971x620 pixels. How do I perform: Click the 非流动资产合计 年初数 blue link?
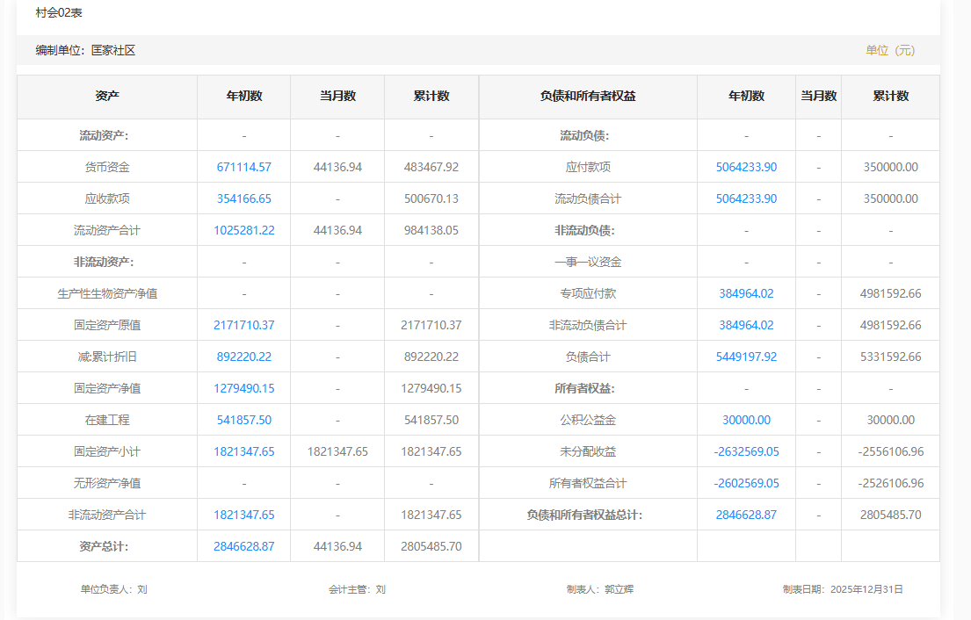pos(243,515)
